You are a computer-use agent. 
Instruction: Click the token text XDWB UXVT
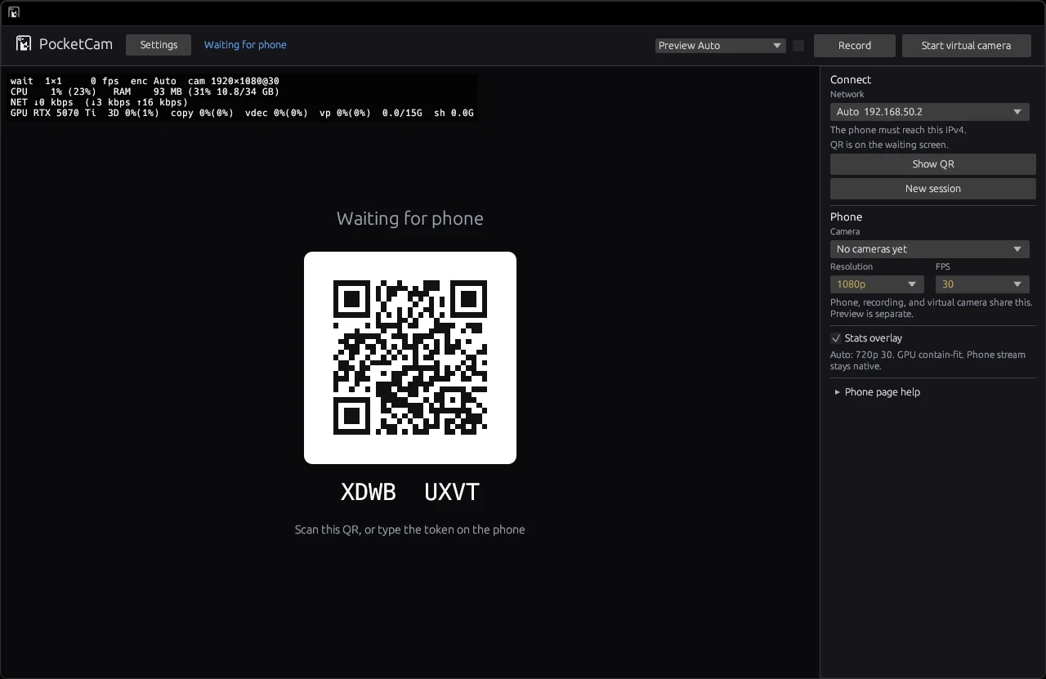click(410, 492)
